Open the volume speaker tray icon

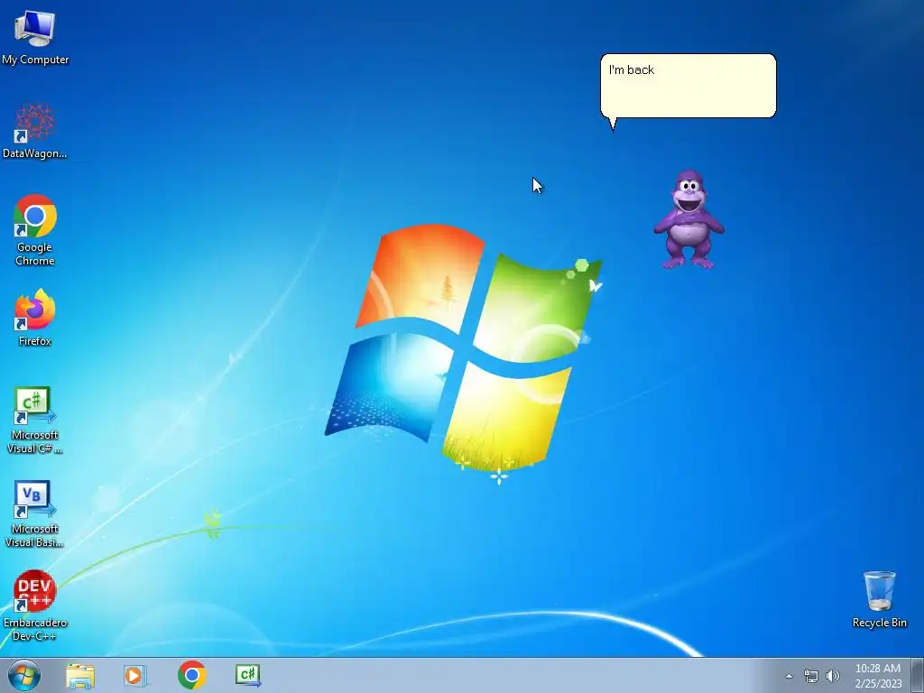[x=833, y=676]
